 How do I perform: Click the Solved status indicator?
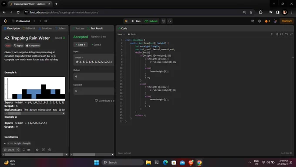point(60,38)
